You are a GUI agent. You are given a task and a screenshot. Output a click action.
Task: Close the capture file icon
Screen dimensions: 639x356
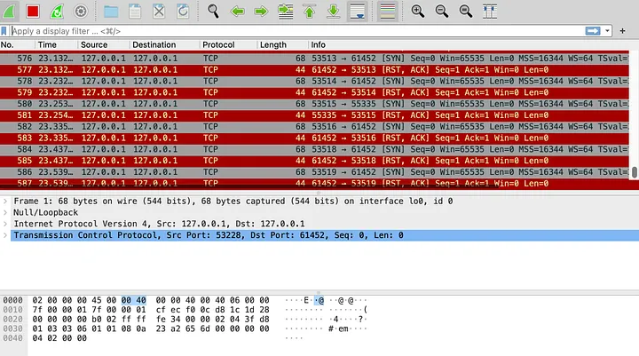(x=159, y=11)
